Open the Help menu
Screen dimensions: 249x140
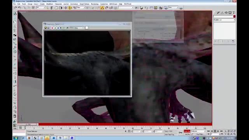point(121,4)
